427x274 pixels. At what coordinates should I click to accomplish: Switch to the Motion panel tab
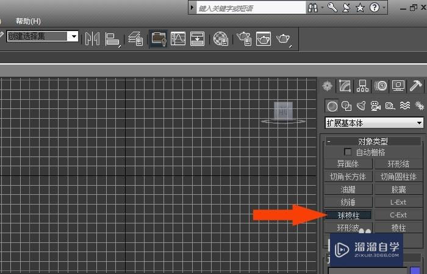tap(381, 86)
